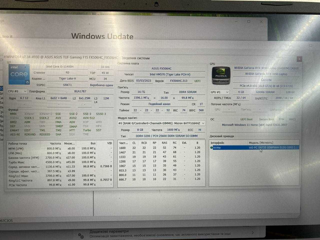320x240 pixels.
Task: Click the 4 GB video memory field
Action: click(x=241, y=92)
